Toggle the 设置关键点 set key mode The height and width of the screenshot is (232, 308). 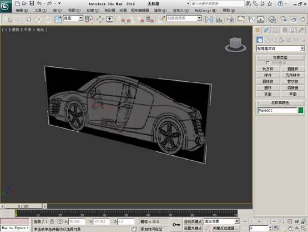[193, 228]
